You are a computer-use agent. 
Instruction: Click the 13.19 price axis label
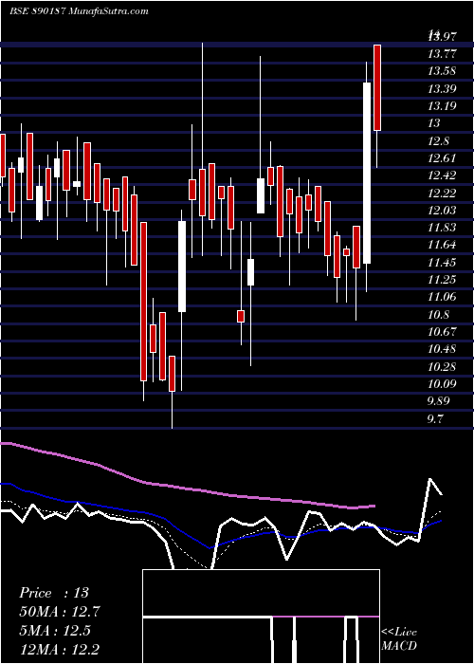[x=443, y=106]
